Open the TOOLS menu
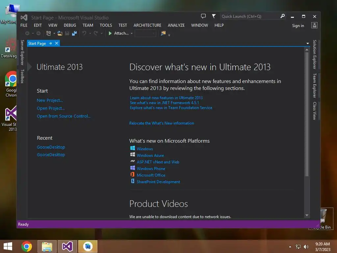 tap(106, 25)
